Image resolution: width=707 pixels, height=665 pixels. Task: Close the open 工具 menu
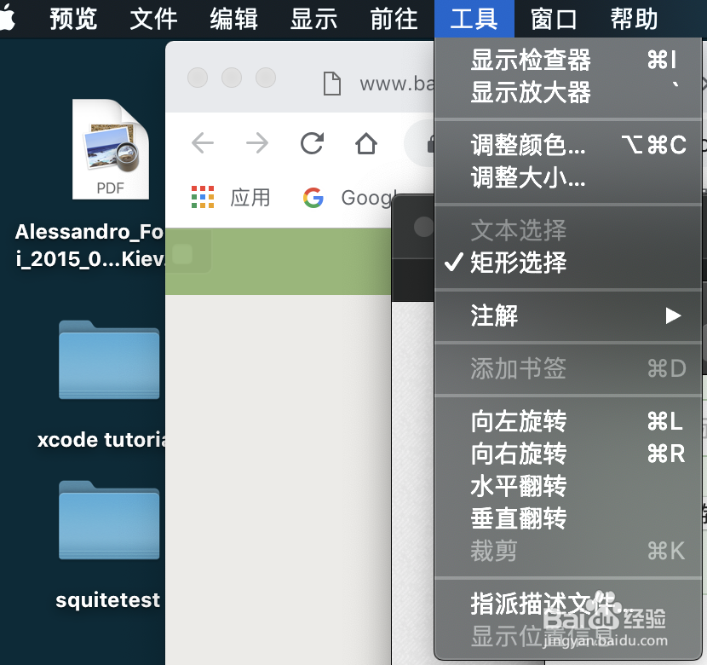(x=474, y=19)
